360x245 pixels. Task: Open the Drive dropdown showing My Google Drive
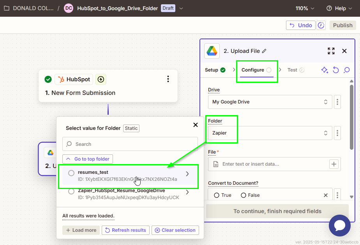[x=270, y=102]
